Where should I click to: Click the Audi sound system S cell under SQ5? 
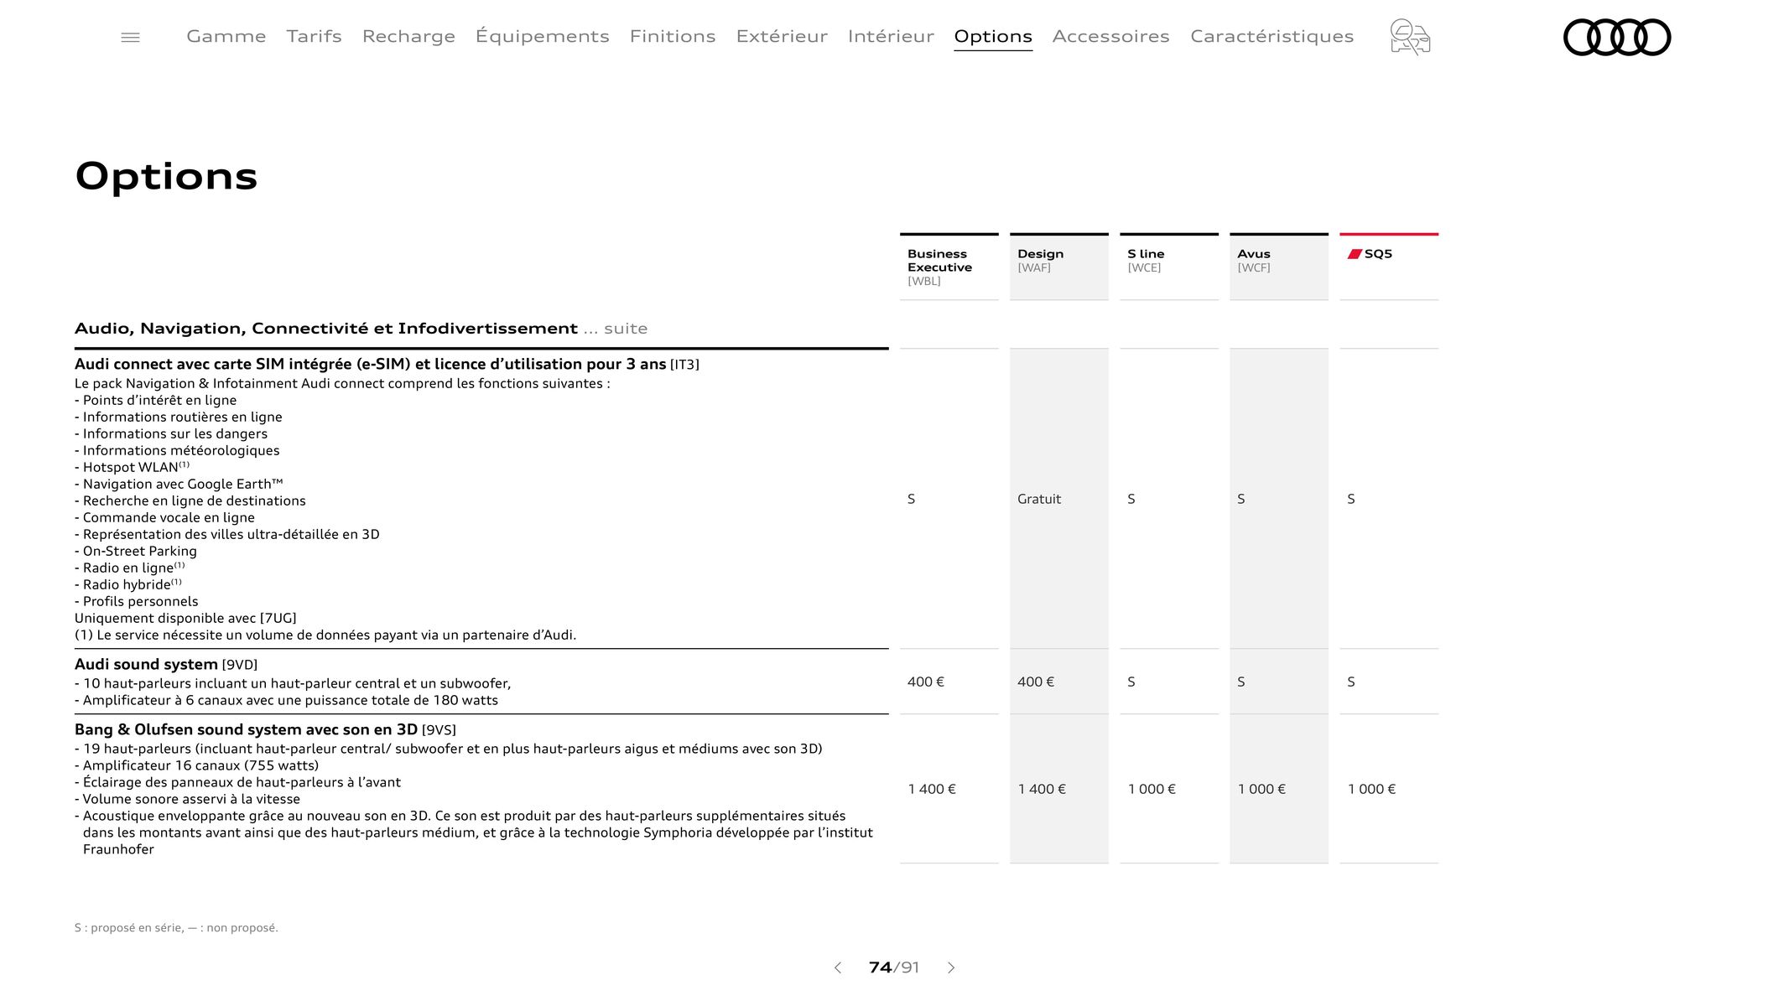[1351, 682]
